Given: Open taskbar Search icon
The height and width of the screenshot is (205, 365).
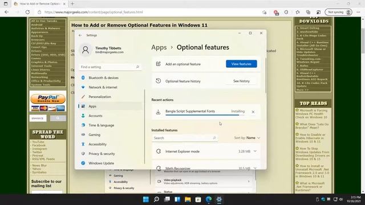Looking at the screenshot, I should tap(156, 199).
